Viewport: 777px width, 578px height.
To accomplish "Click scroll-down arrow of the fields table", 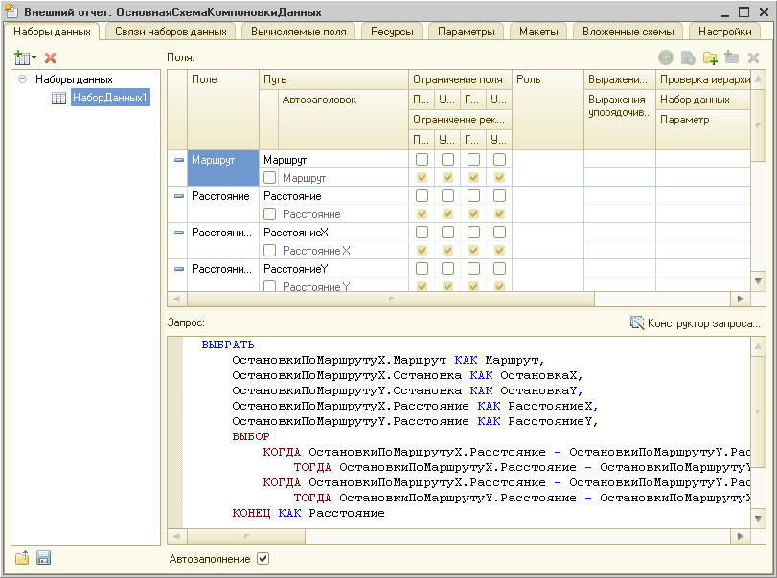I will click(758, 281).
